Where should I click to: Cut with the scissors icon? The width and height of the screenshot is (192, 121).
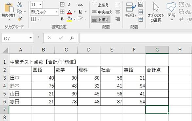(20, 5)
